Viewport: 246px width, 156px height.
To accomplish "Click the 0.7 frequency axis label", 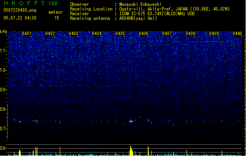I will [x=3, y=129].
